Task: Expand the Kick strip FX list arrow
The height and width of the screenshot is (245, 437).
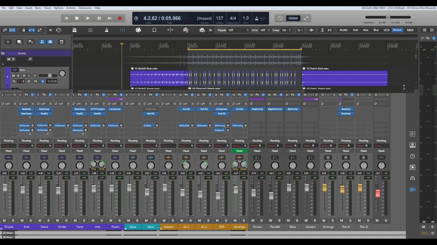Action: click(x=30, y=117)
